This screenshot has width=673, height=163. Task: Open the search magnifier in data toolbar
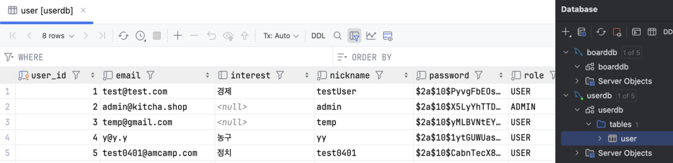click(337, 36)
